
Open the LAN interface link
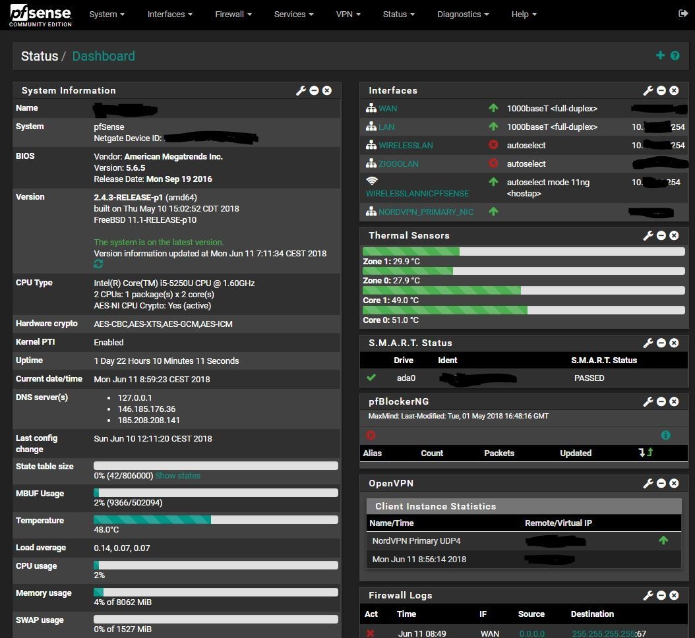(386, 127)
